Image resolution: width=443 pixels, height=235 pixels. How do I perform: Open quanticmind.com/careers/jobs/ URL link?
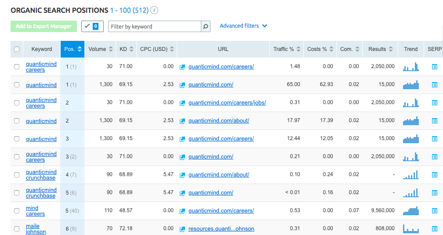[x=227, y=102]
